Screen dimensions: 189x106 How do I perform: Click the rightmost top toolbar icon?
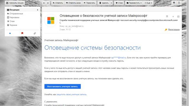(x=179, y=3)
